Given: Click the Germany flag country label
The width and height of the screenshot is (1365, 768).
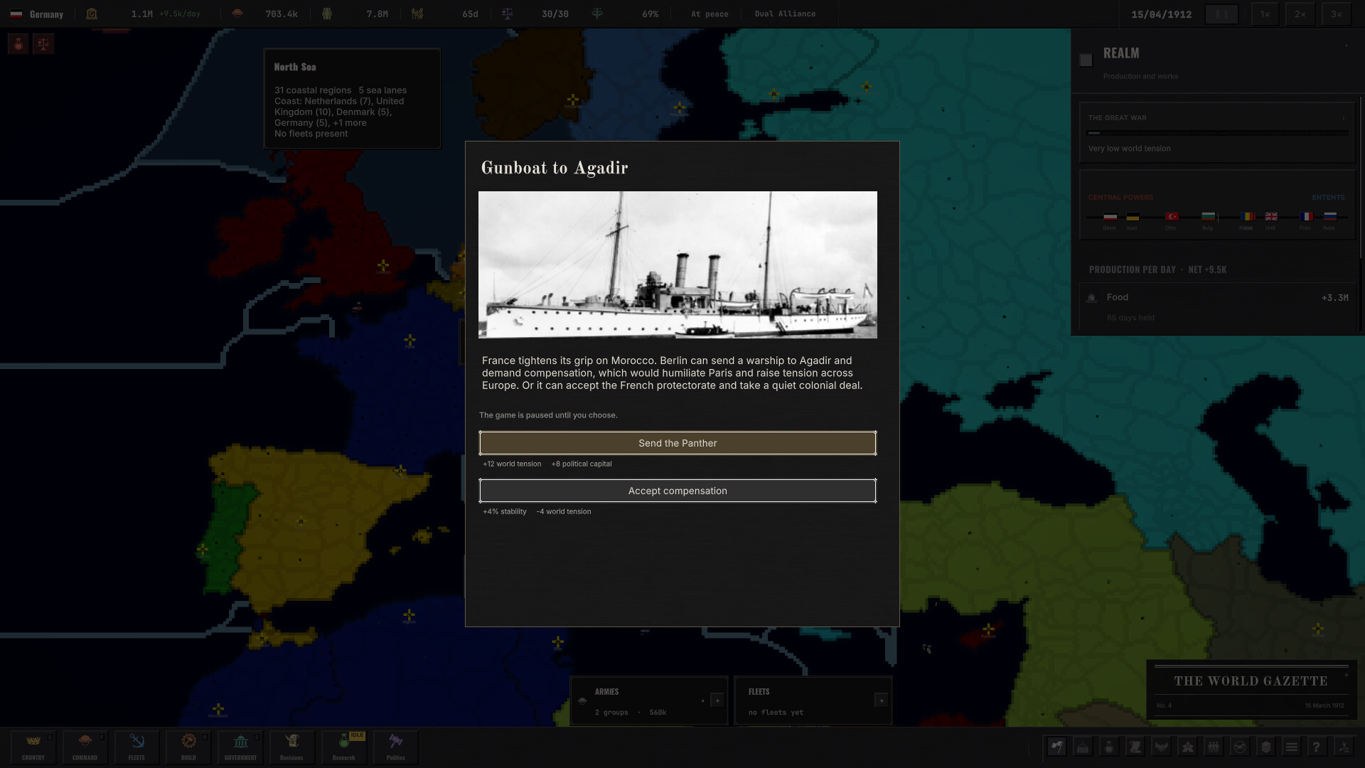Looking at the screenshot, I should (37, 14).
